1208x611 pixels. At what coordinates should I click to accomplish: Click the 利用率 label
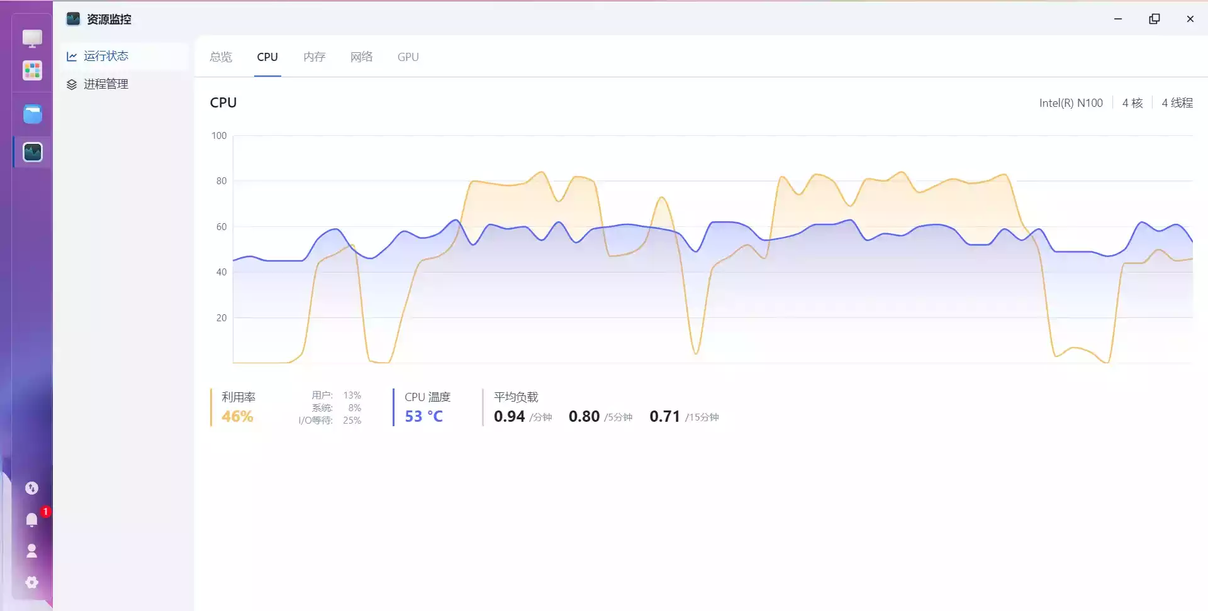pyautogui.click(x=238, y=397)
